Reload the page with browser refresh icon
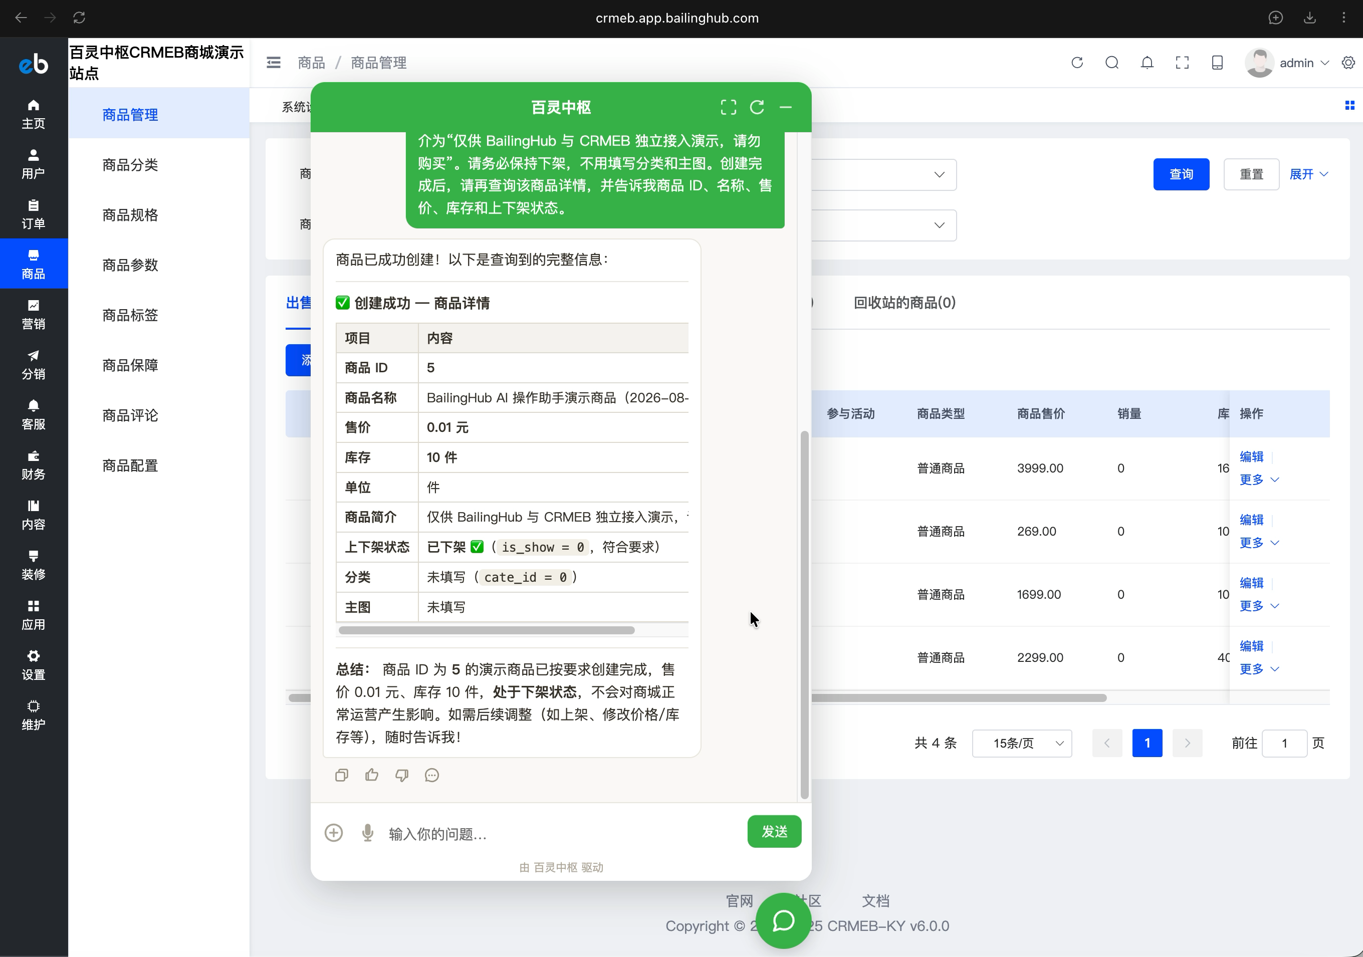1363x957 pixels. (79, 18)
